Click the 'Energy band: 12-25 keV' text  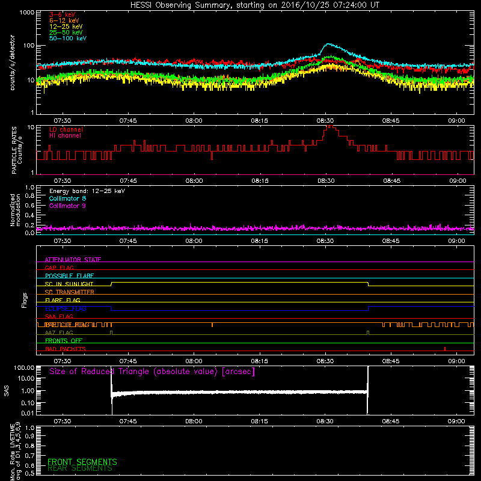pos(87,191)
